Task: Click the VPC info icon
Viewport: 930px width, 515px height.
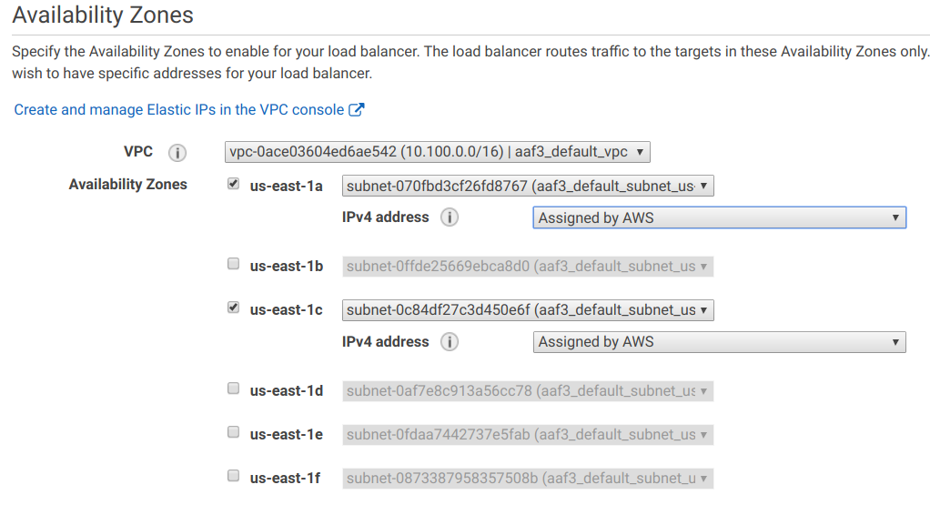Action: 177,153
